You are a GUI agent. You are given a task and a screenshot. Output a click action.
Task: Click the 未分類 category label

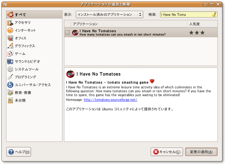20,100
